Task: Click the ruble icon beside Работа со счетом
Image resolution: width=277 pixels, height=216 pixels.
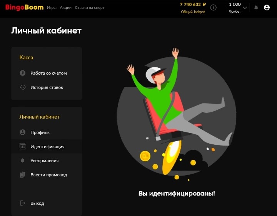Action: (x=23, y=73)
